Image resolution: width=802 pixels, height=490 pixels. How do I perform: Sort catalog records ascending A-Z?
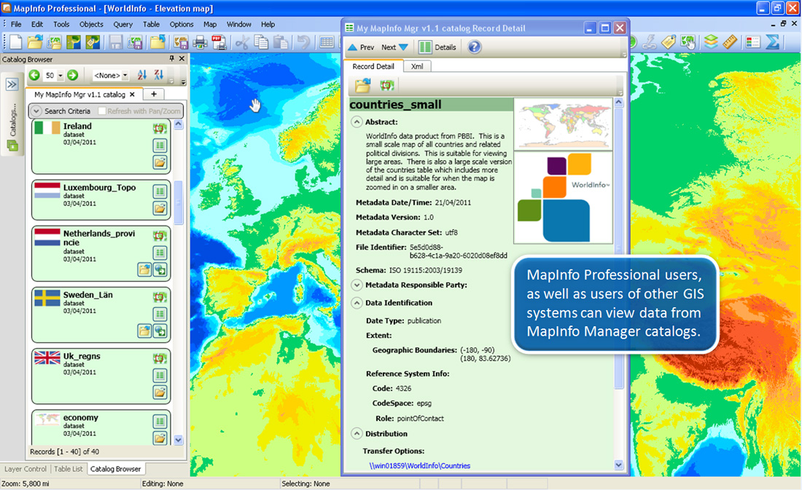141,75
